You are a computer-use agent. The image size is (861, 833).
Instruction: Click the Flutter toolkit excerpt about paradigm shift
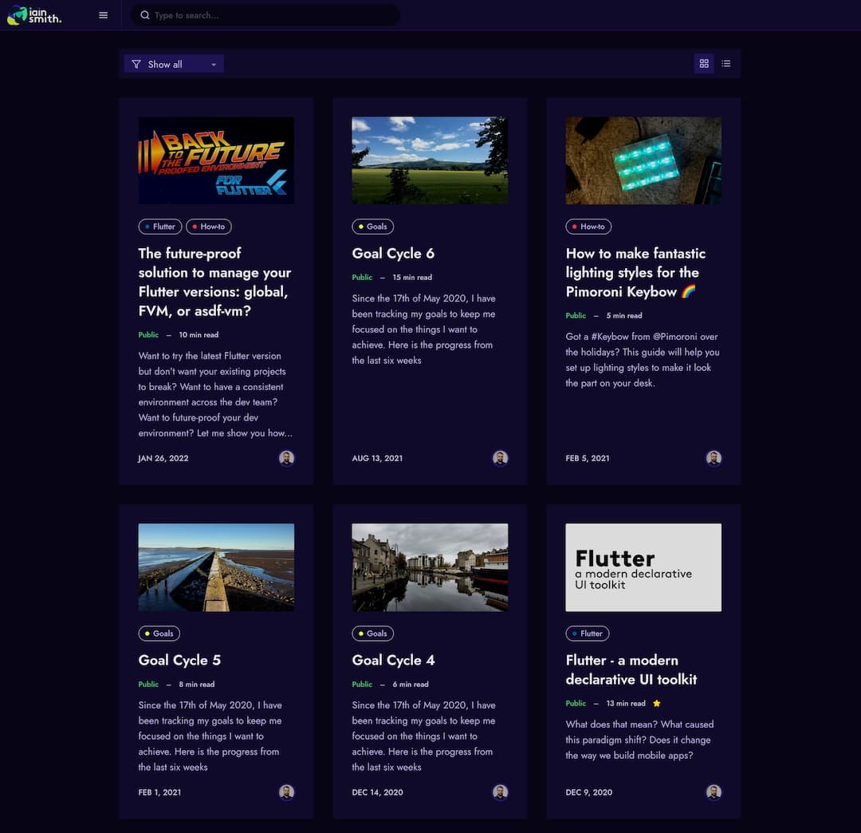click(x=639, y=740)
